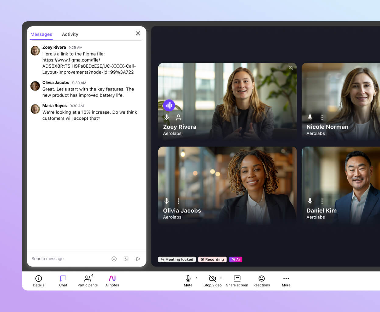
Task: Select the Messages tab
Action: click(x=41, y=34)
